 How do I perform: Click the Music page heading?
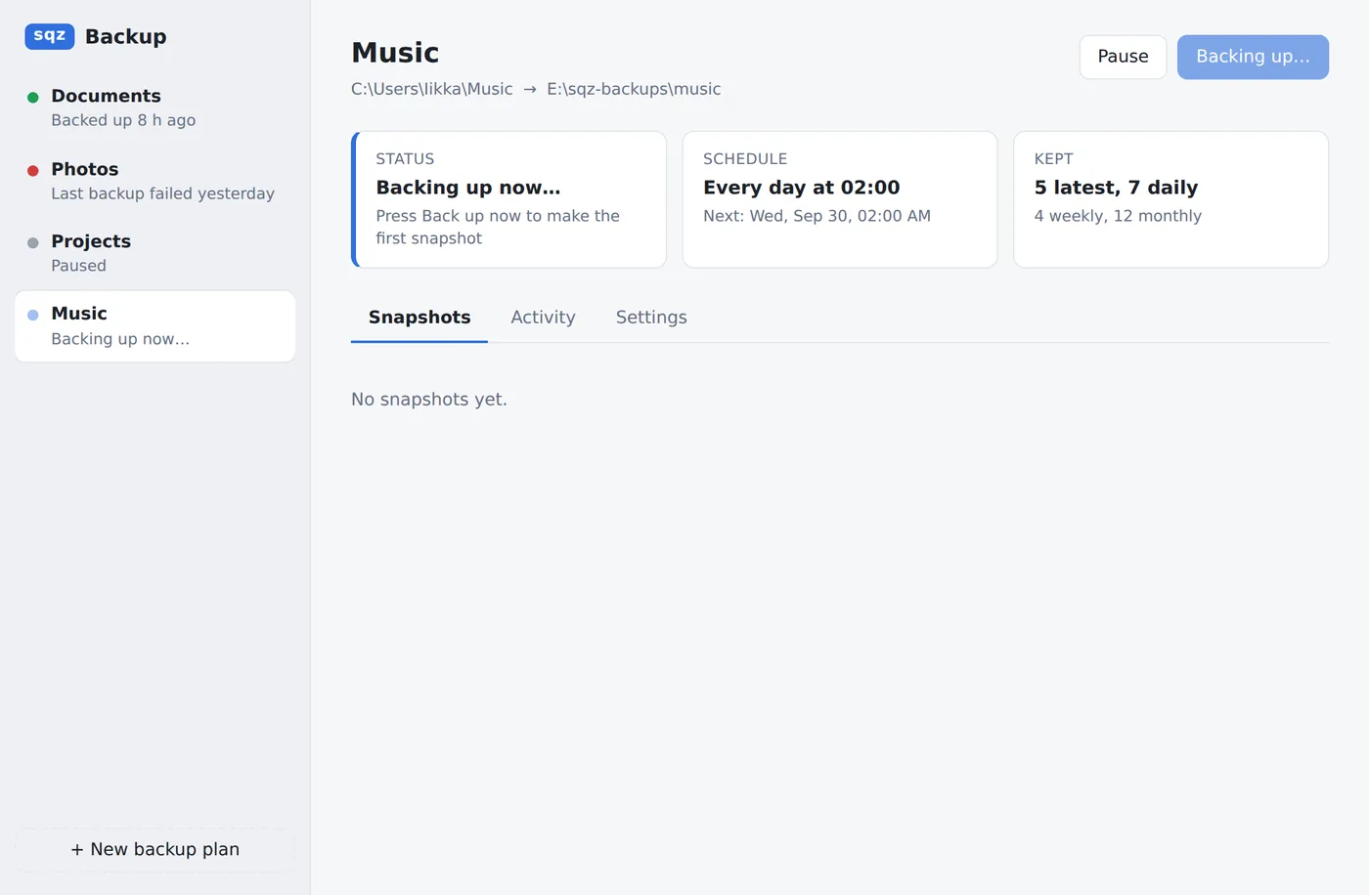click(395, 53)
